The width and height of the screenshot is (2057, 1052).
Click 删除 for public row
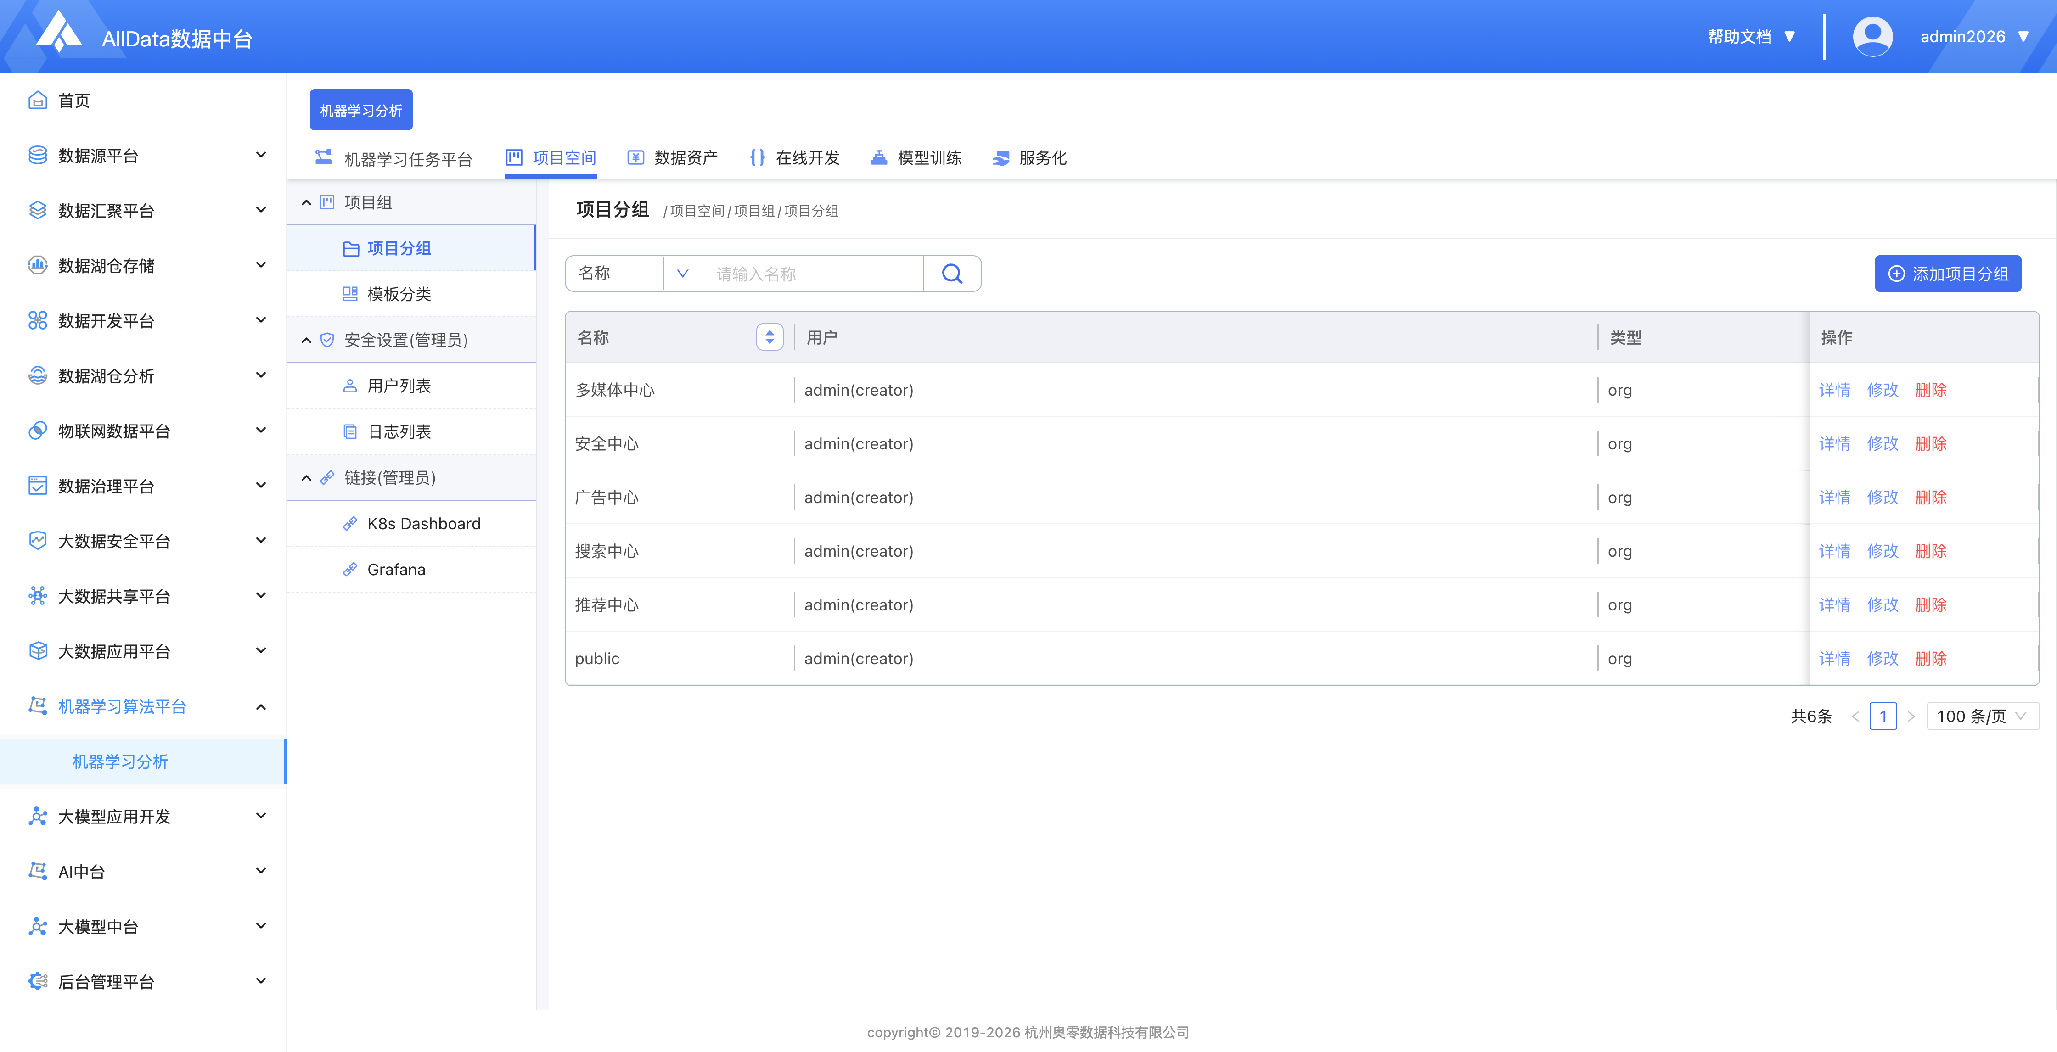1930,659
